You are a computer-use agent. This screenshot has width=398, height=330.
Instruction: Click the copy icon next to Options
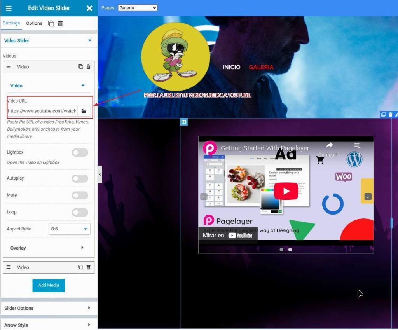coord(51,23)
